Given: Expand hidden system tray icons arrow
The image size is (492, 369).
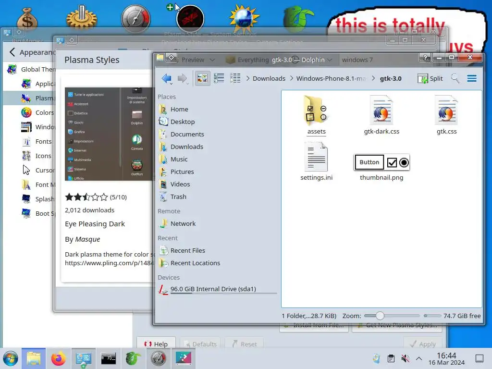Looking at the screenshot, I should (x=419, y=358).
